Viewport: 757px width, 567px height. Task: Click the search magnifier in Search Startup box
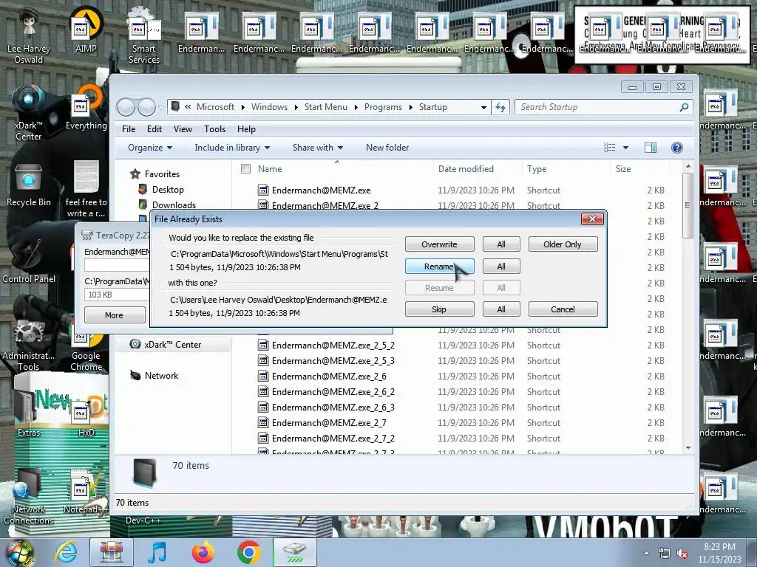pyautogui.click(x=684, y=107)
